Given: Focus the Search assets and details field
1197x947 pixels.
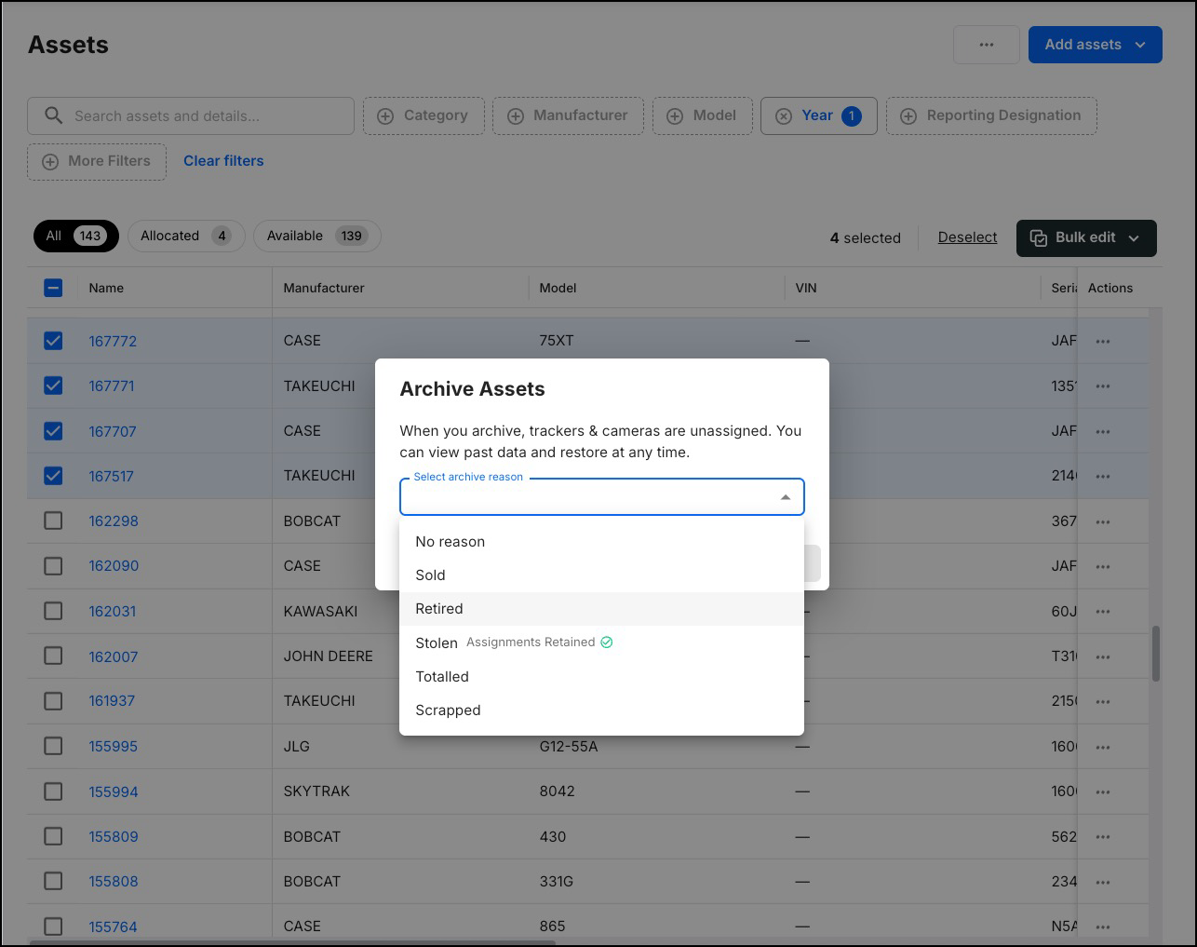Looking at the screenshot, I should [191, 115].
